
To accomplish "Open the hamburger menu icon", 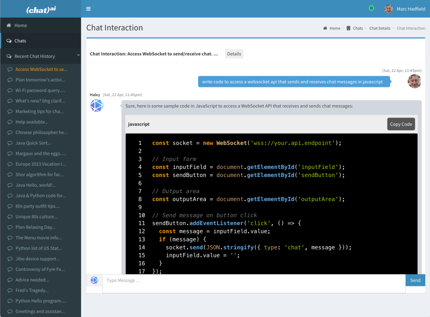I will (x=88, y=9).
